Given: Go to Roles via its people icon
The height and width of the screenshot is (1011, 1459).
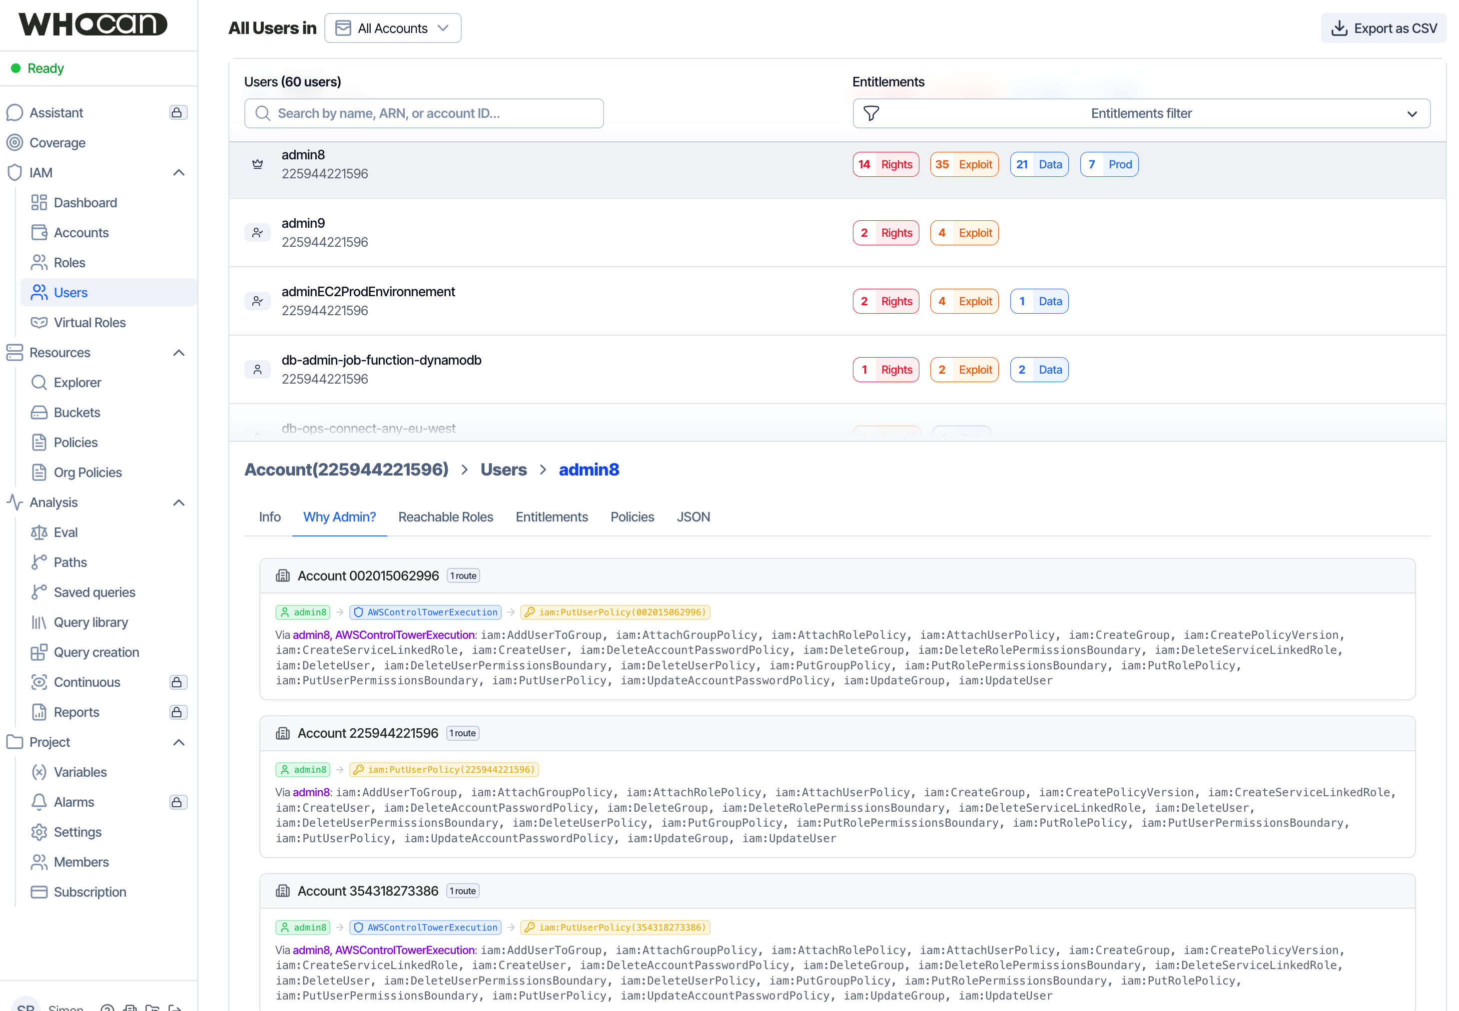Looking at the screenshot, I should pos(39,262).
